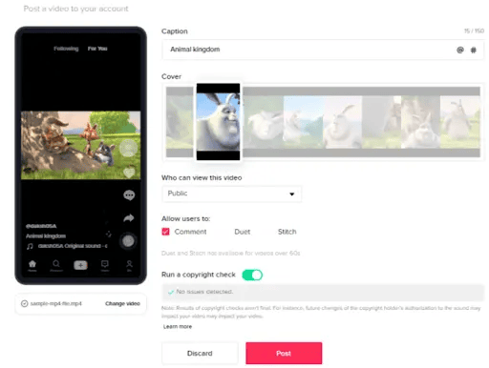This screenshot has width=489, height=368.
Task: Open the Learn more link
Action: (x=178, y=326)
